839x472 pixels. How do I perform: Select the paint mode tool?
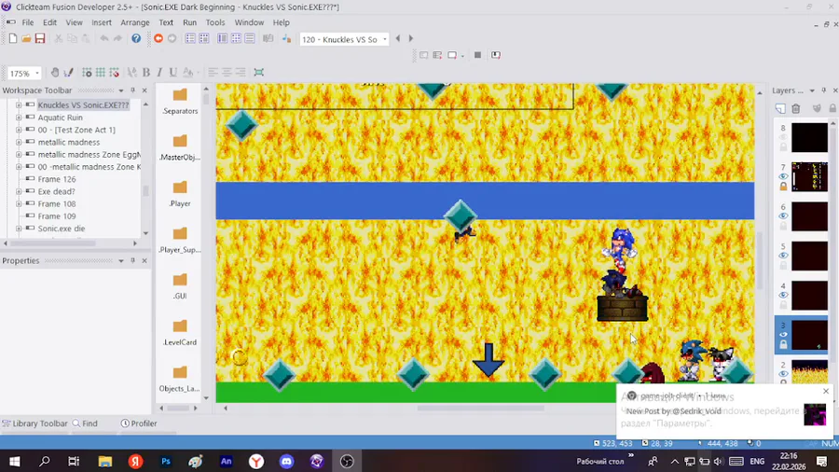(68, 72)
